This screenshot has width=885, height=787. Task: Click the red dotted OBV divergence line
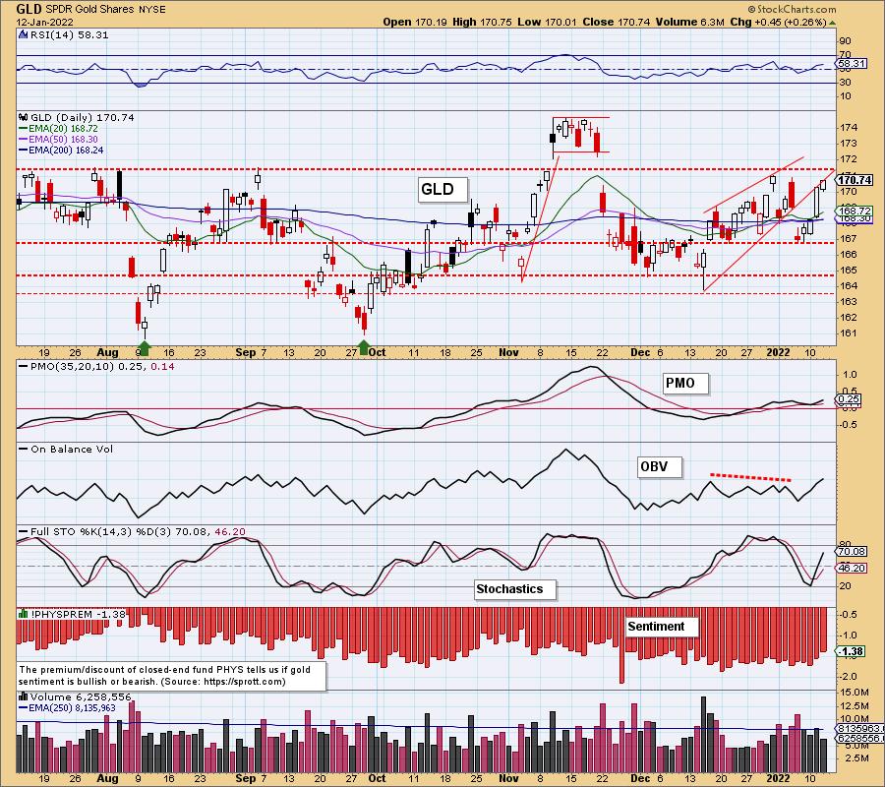click(x=750, y=478)
